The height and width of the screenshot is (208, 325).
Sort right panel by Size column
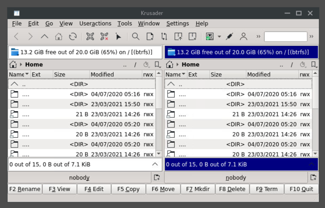click(x=227, y=74)
